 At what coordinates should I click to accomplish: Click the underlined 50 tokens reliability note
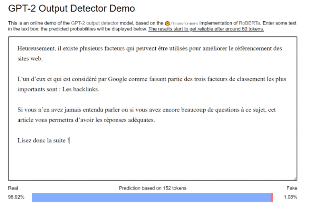pos(206,29)
